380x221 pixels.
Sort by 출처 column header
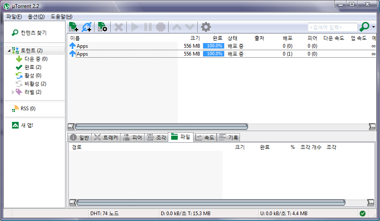tap(259, 38)
